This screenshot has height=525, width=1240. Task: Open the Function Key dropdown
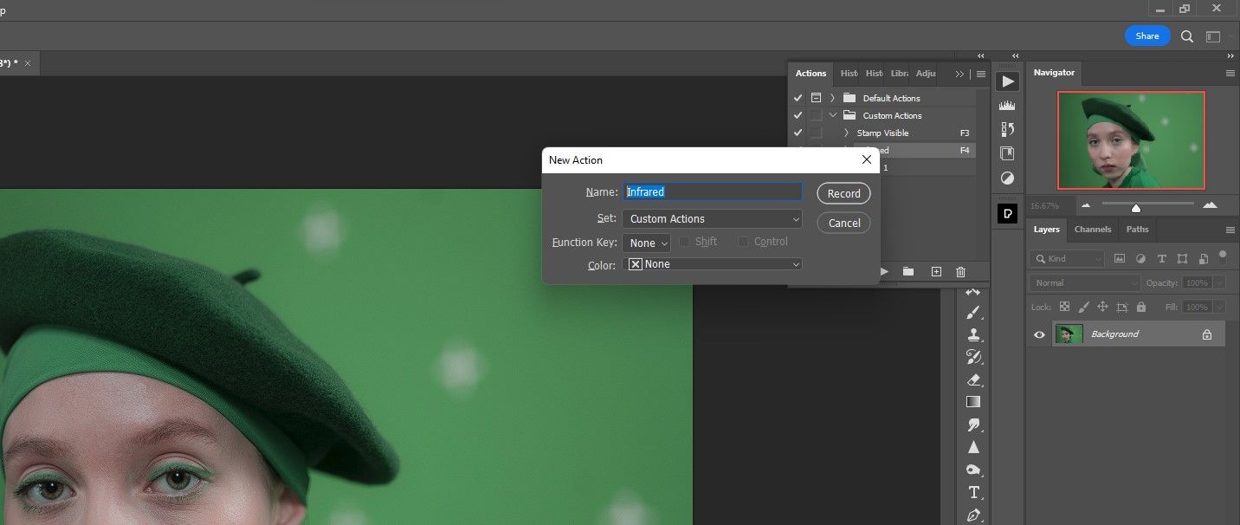pyautogui.click(x=646, y=243)
